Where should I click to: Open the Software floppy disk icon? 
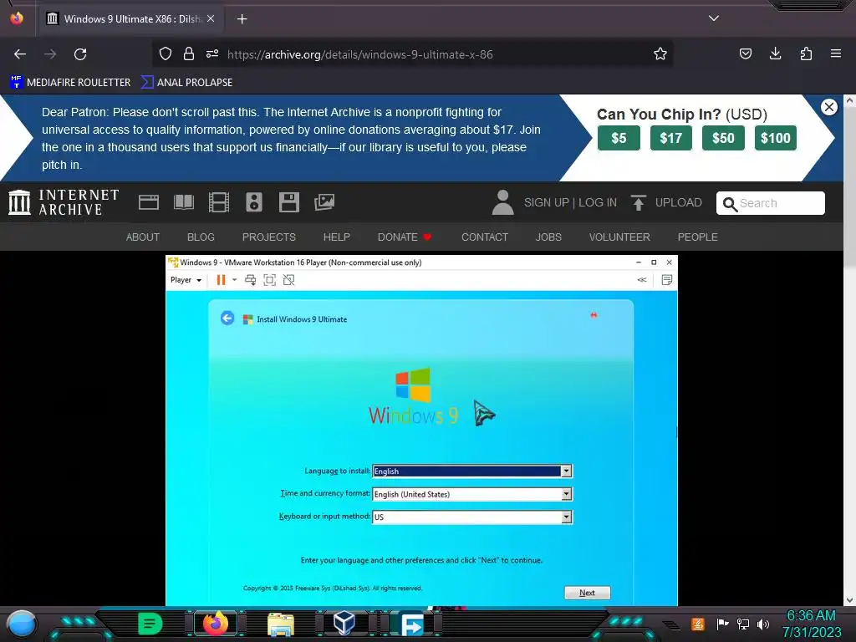[x=288, y=202]
